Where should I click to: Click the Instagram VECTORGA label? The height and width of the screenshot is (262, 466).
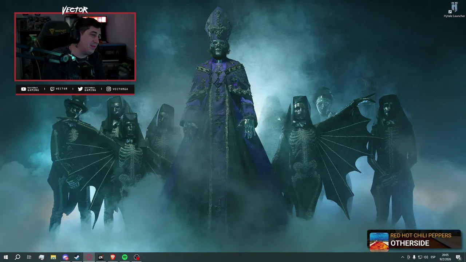tap(117, 89)
